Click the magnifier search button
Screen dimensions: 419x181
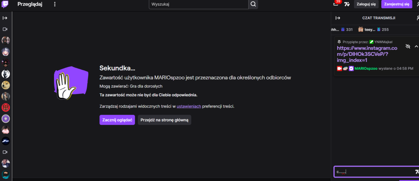(253, 4)
